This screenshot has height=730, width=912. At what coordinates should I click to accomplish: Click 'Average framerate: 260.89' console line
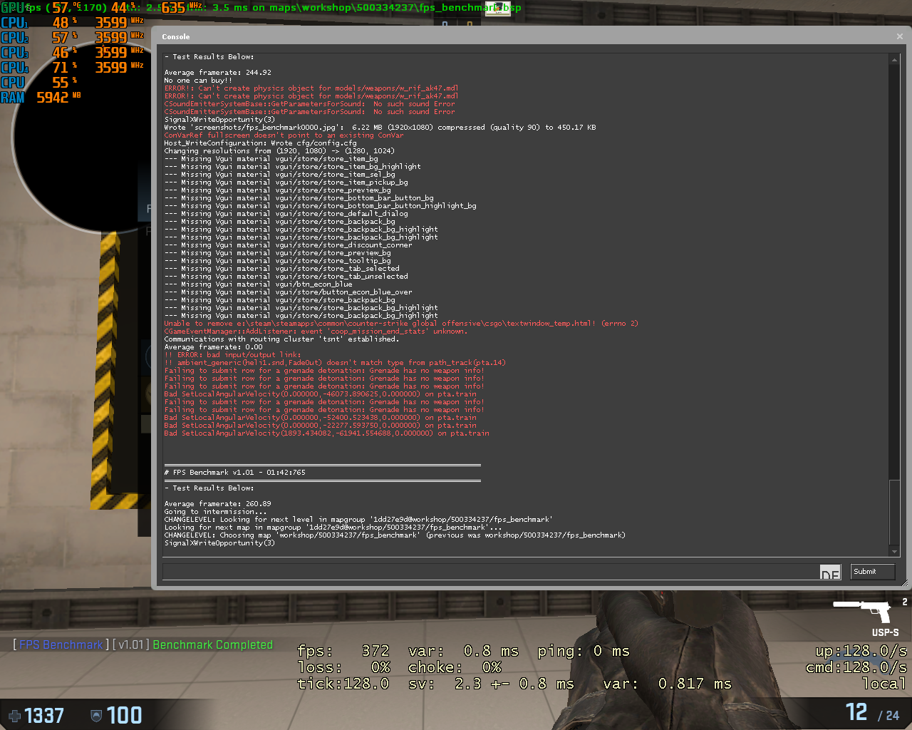pyautogui.click(x=217, y=504)
